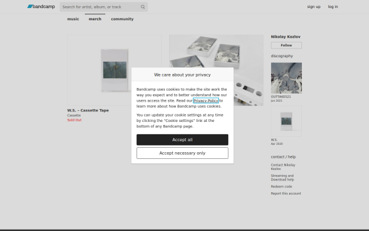Screen dimensions: 369x231
Task: Switch to the merch tab
Action: 95,19
